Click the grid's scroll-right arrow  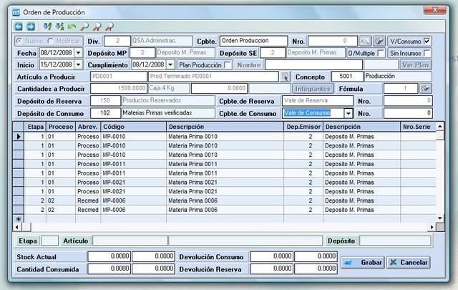[x=432, y=227]
